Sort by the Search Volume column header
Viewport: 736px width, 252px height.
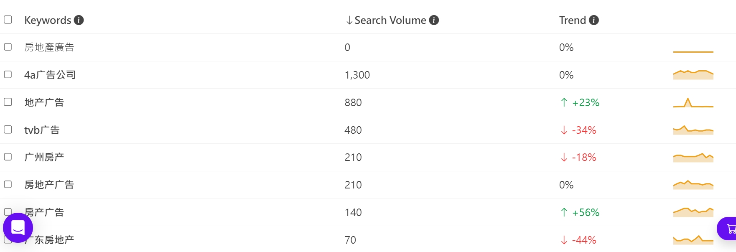[390, 20]
